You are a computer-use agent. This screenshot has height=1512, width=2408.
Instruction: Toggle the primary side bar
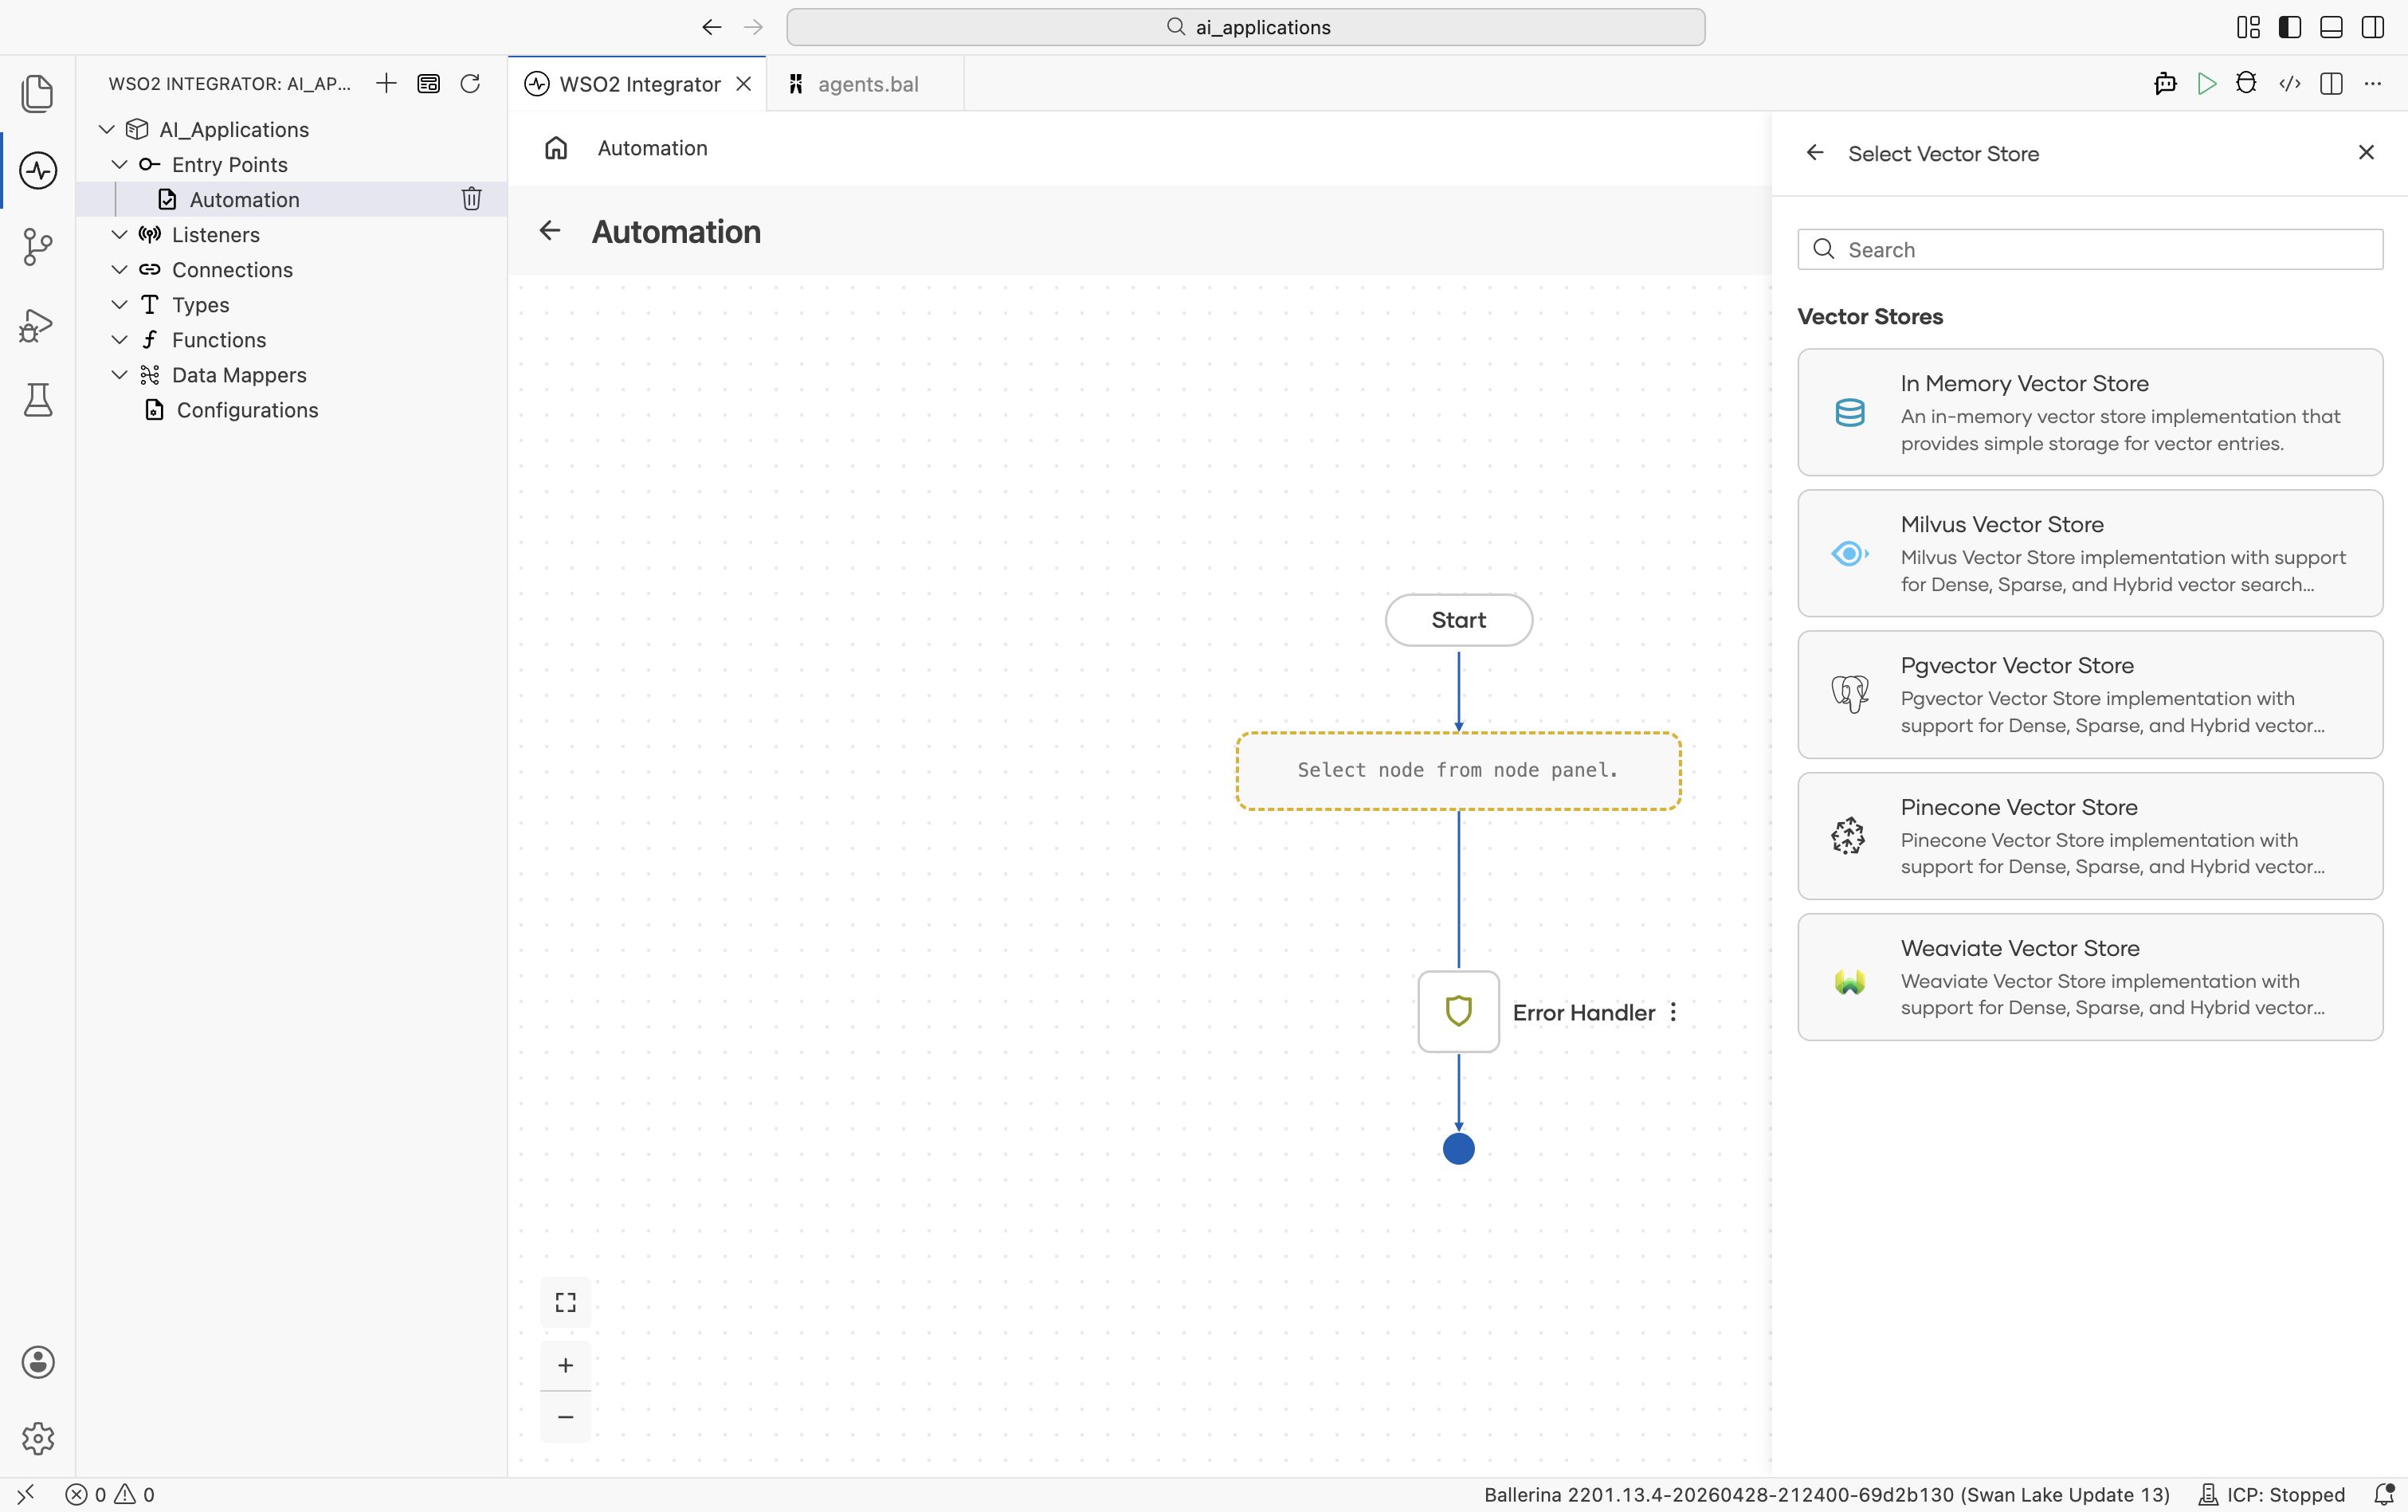pos(2290,27)
